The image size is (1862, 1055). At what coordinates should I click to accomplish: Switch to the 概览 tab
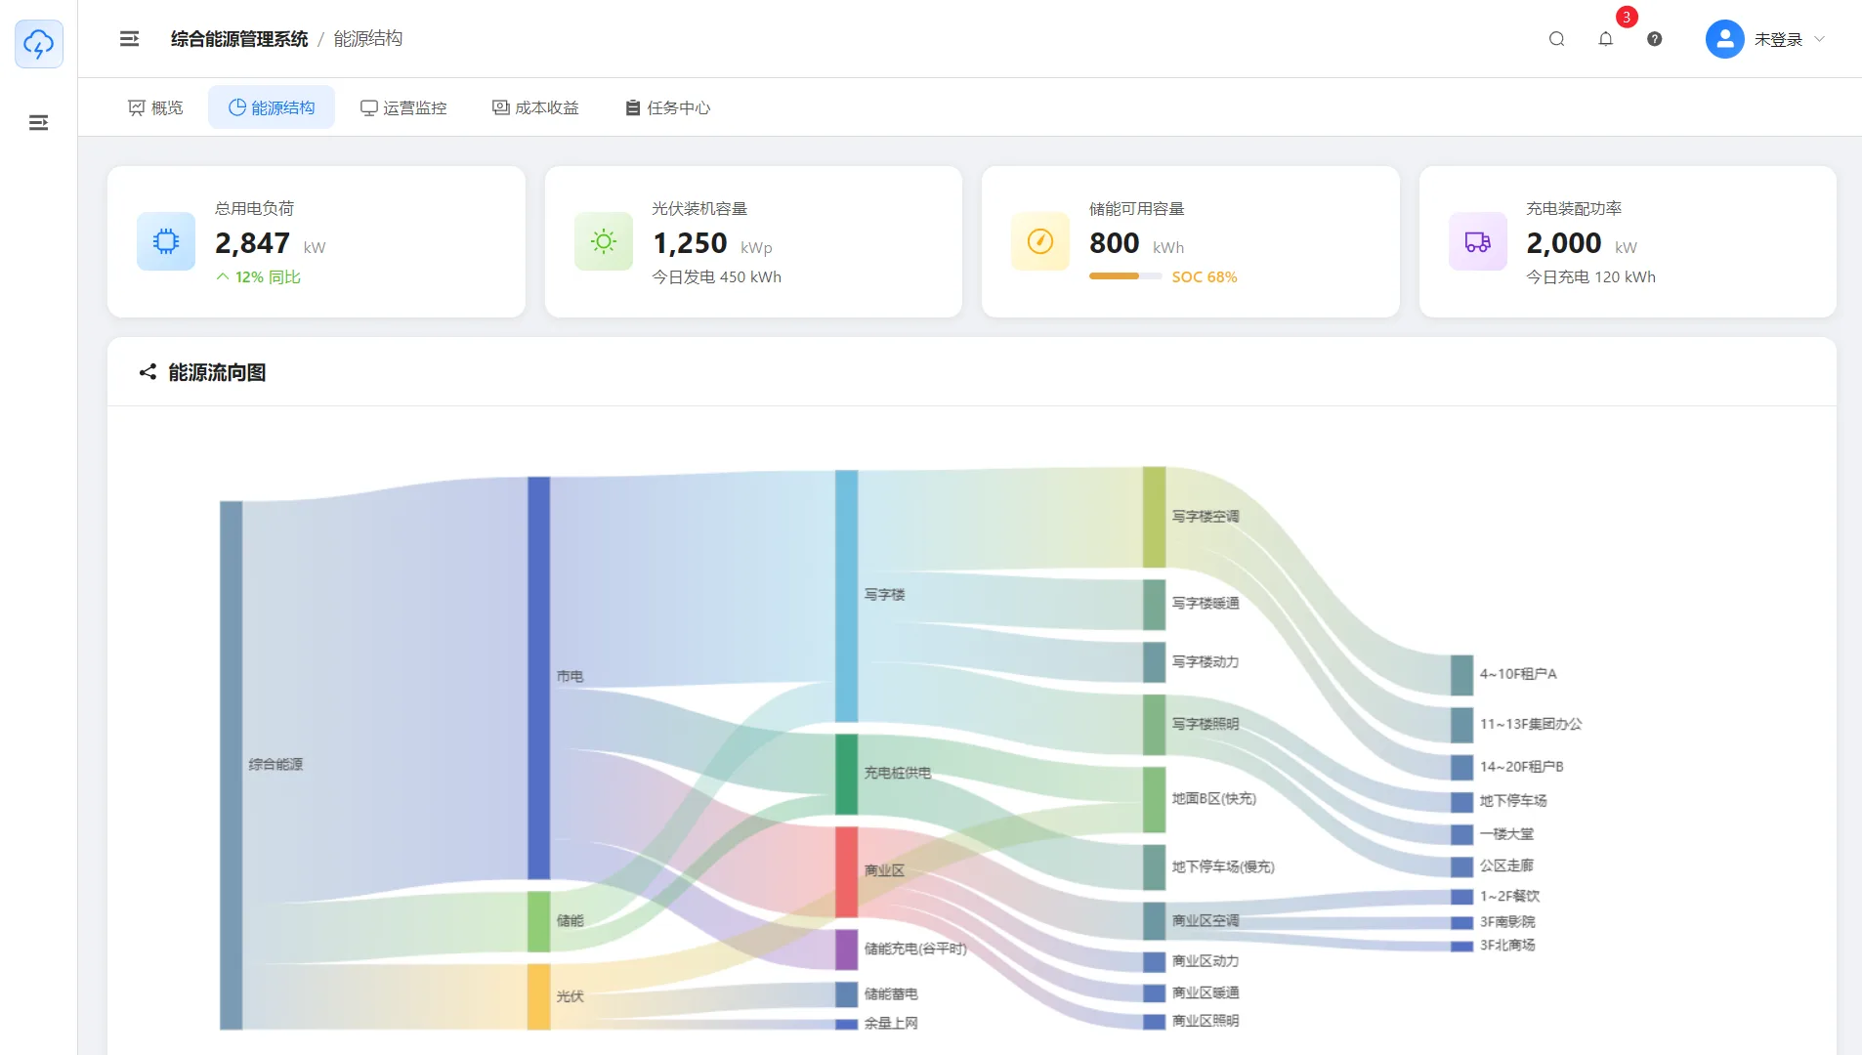pos(156,107)
